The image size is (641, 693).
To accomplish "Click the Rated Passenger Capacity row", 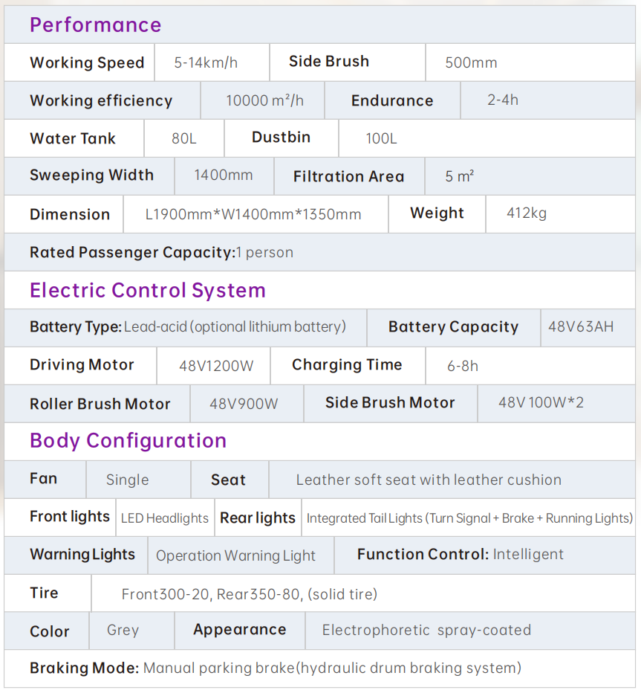I will [x=161, y=252].
